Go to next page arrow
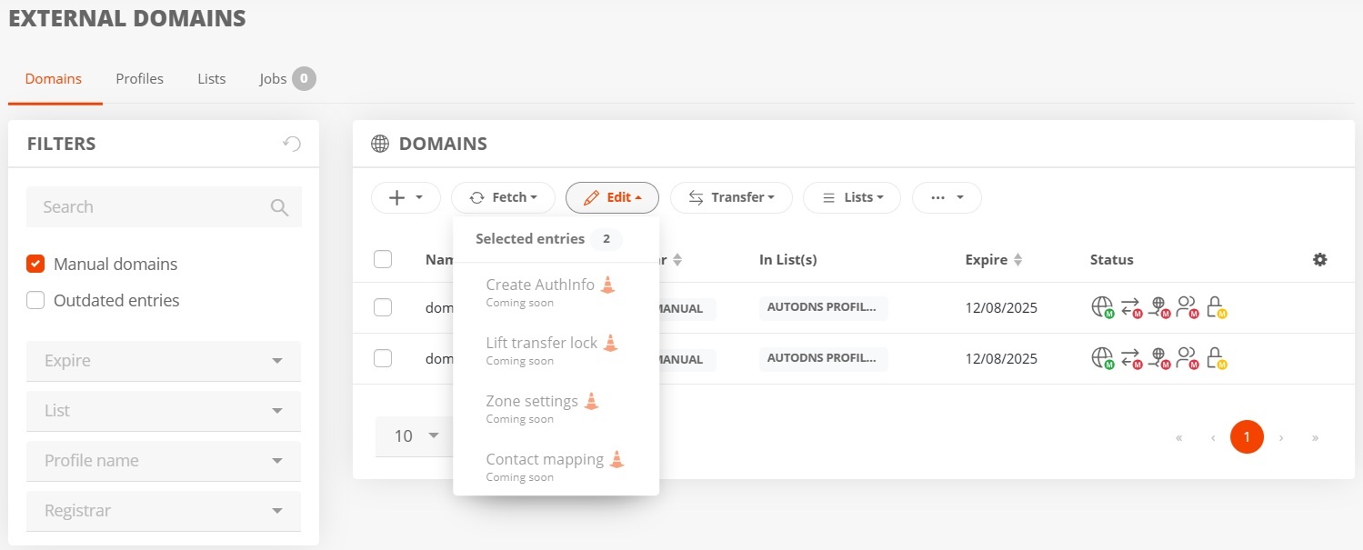The width and height of the screenshot is (1363, 550). pyautogui.click(x=1281, y=437)
